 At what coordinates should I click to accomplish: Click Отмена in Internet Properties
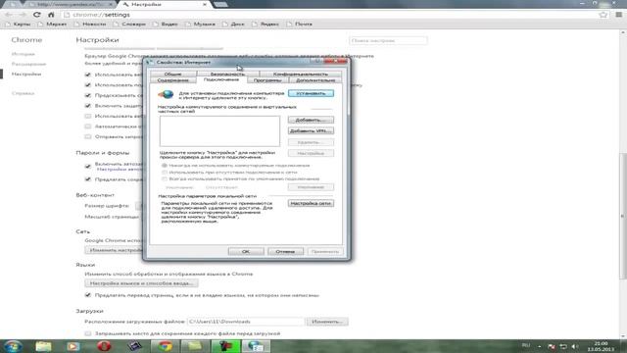(285, 251)
